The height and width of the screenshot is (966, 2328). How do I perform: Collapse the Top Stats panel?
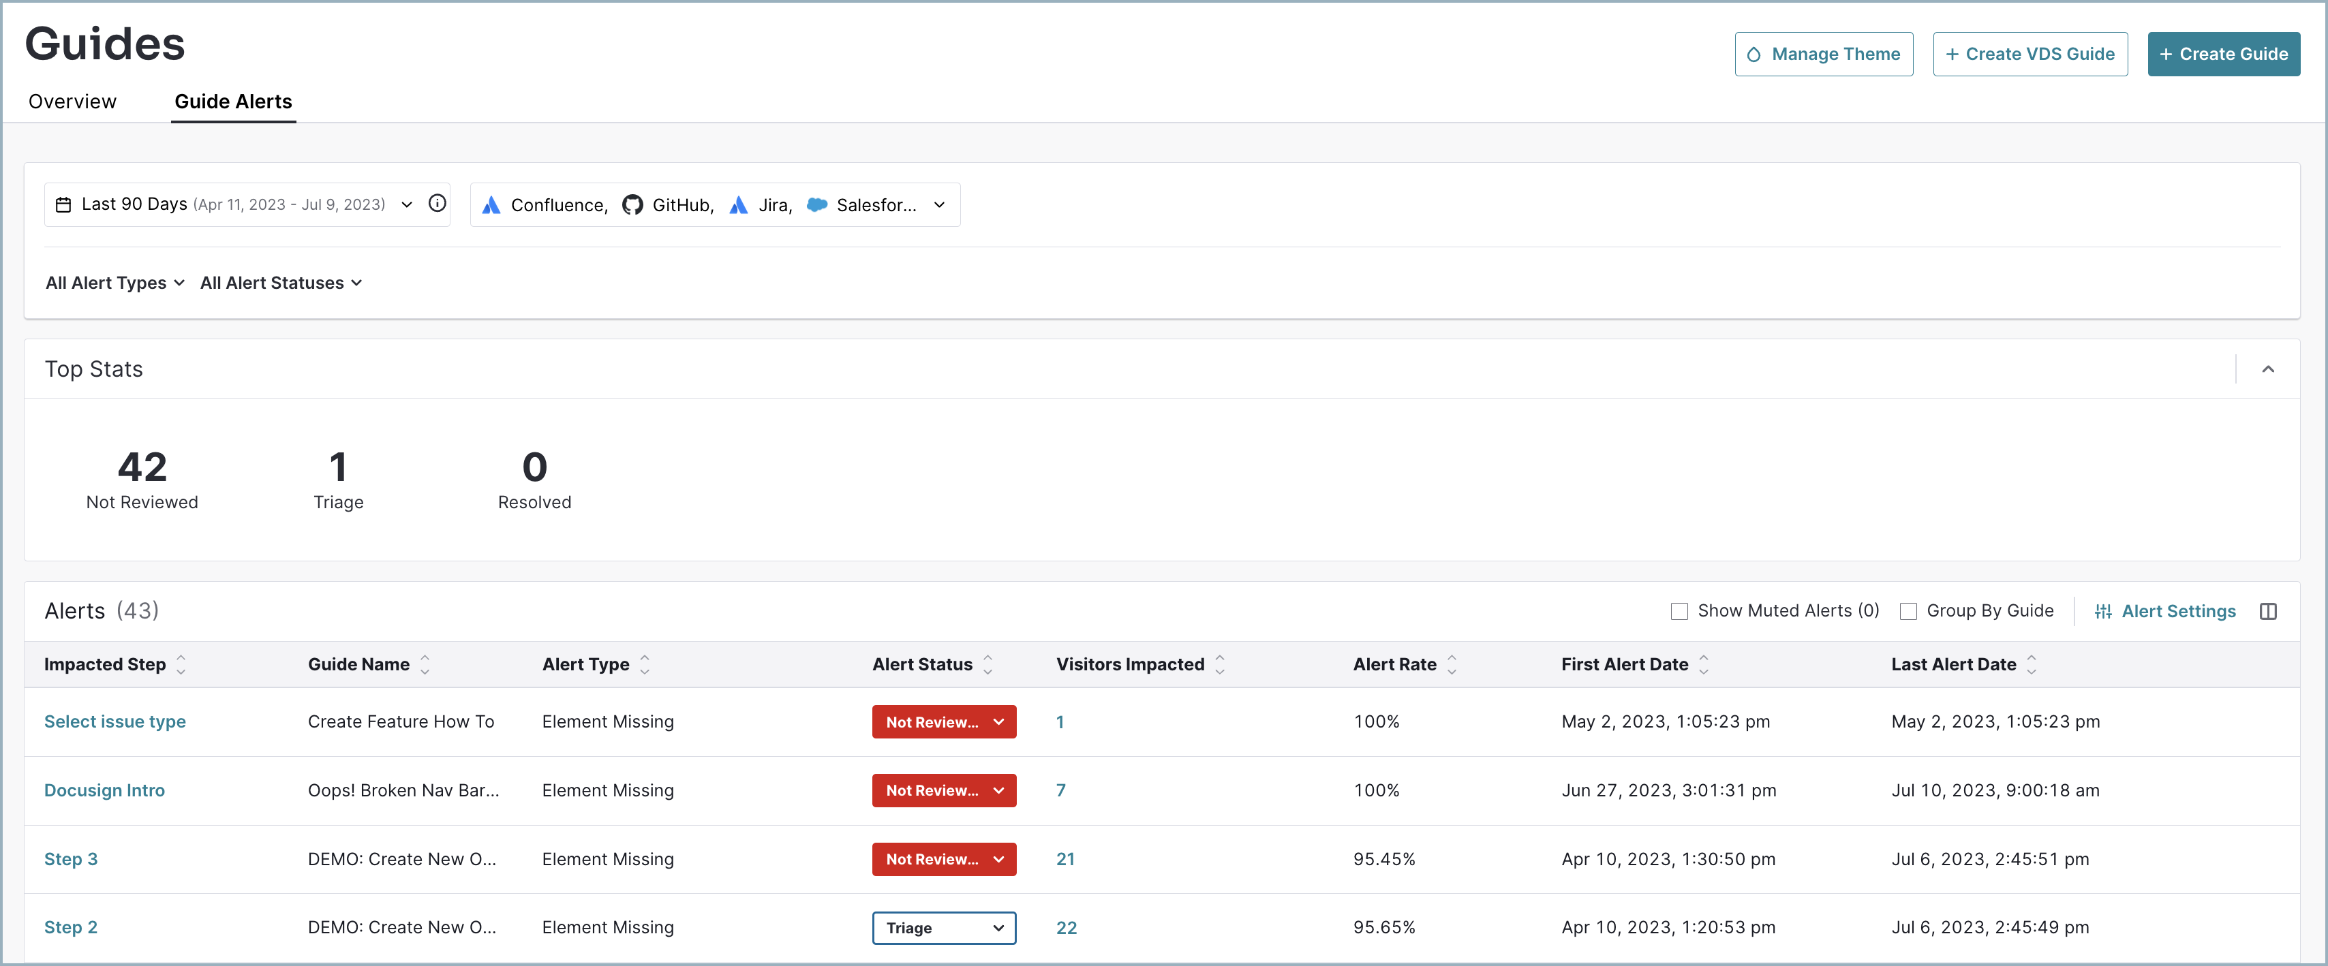(2267, 369)
